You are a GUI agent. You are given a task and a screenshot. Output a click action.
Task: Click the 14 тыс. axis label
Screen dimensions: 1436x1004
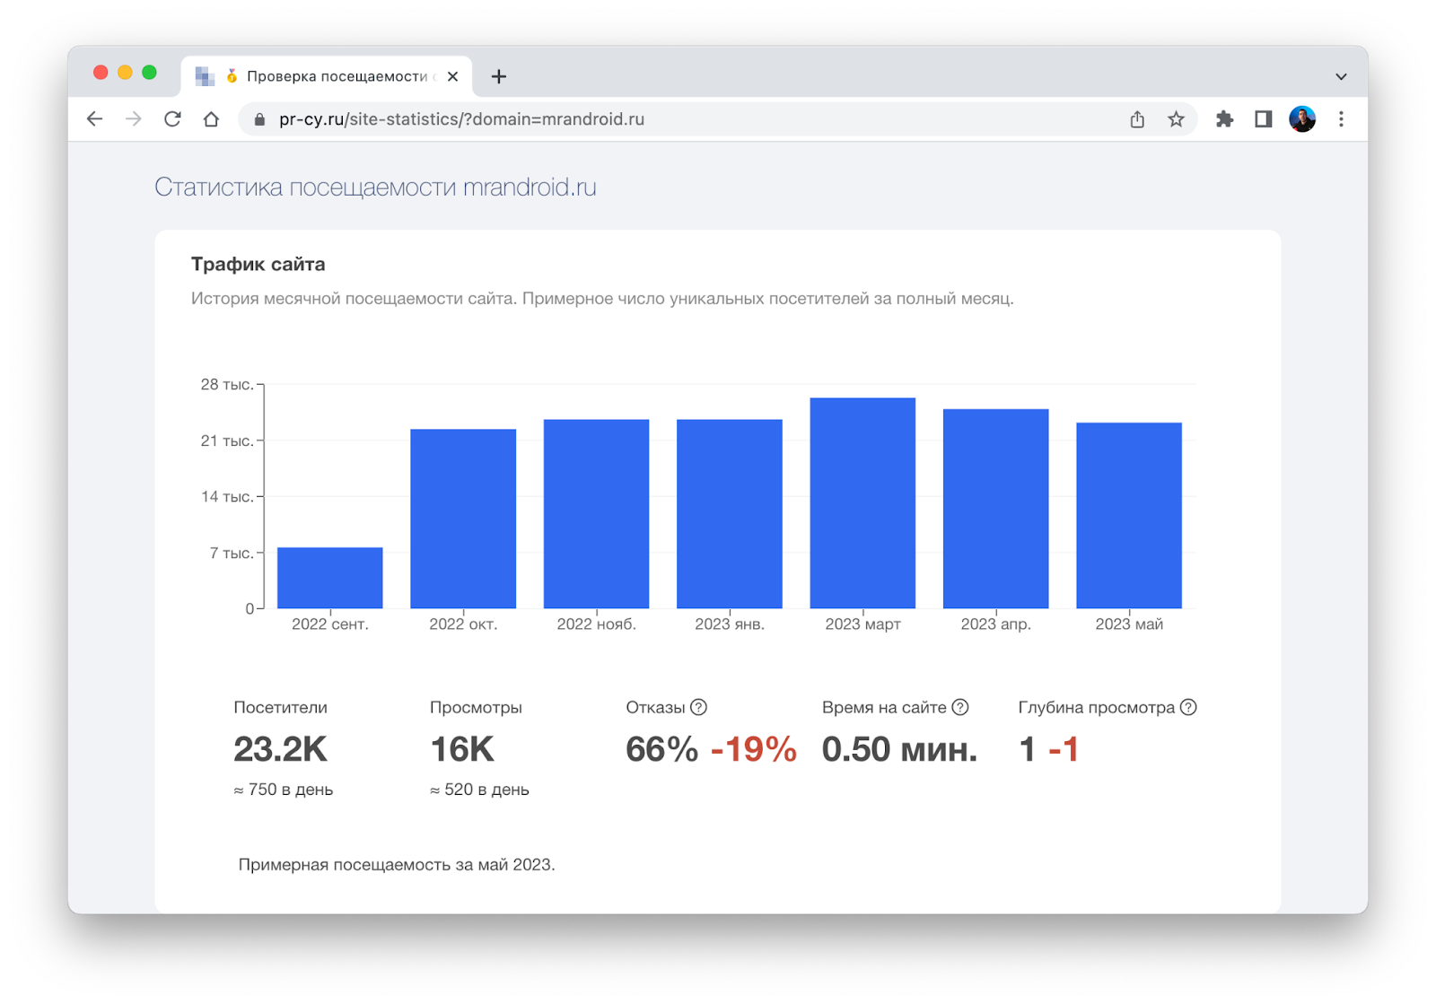pos(227,496)
